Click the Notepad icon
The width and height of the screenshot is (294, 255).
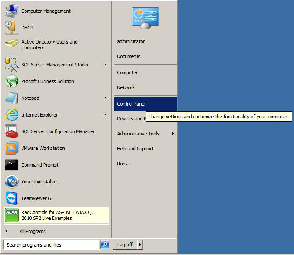[11, 98]
